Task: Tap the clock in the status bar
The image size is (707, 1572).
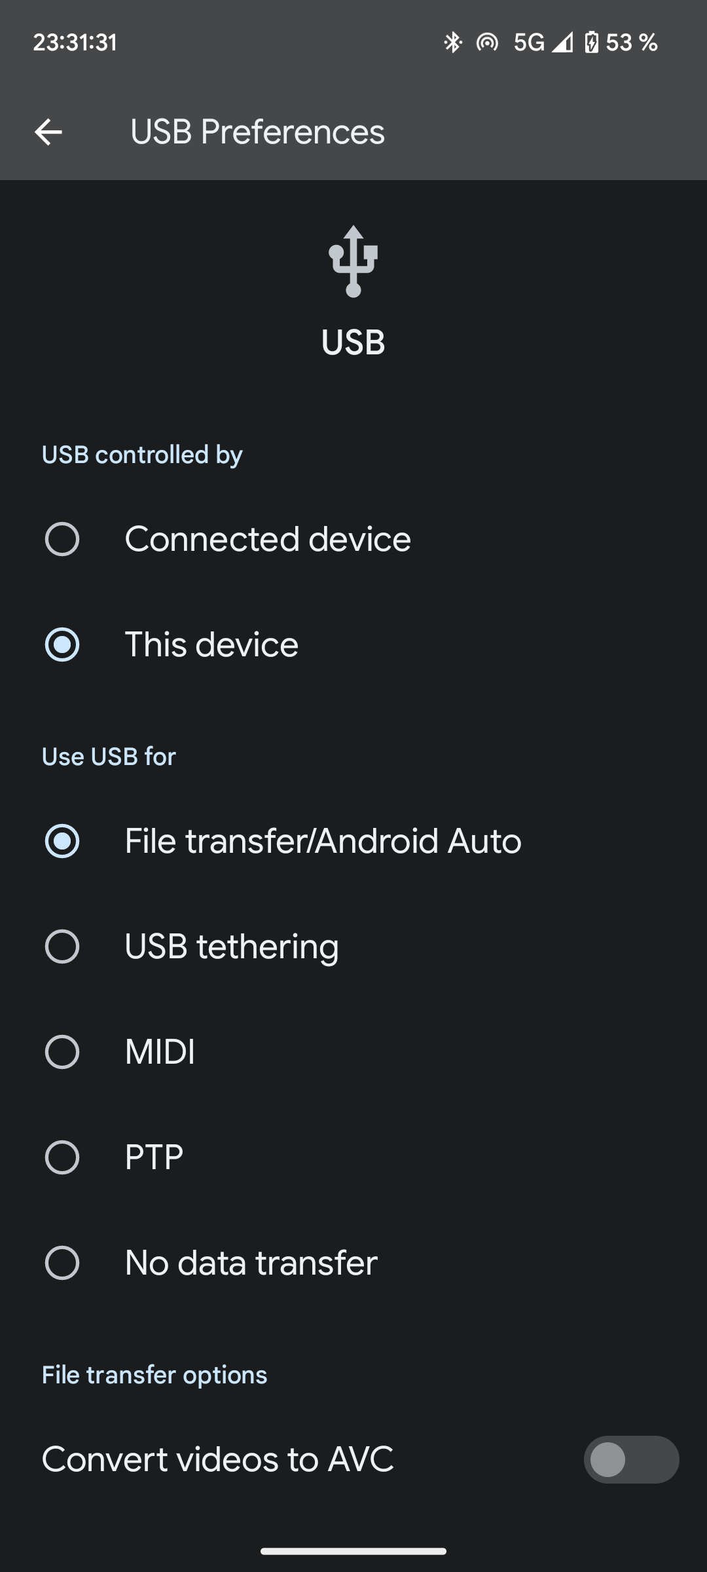Action: click(75, 42)
